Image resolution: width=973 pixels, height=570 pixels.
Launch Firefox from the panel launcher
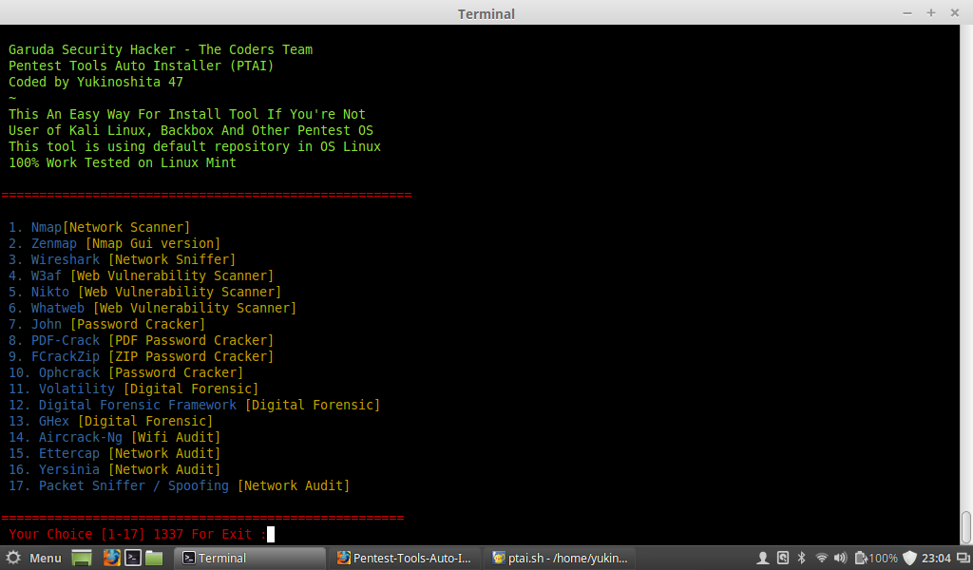pyautogui.click(x=112, y=558)
